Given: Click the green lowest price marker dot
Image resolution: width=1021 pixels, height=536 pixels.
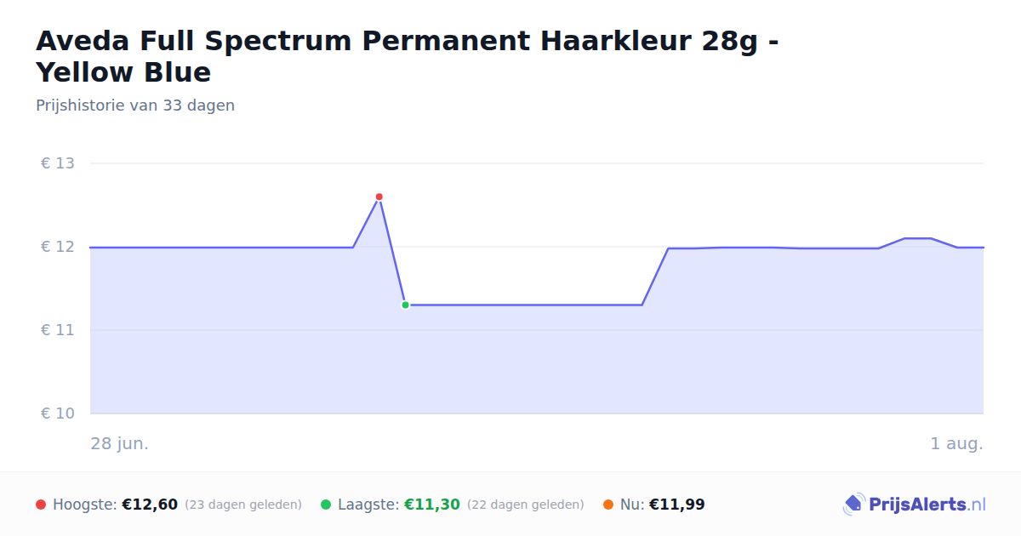Looking at the screenshot, I should (405, 305).
